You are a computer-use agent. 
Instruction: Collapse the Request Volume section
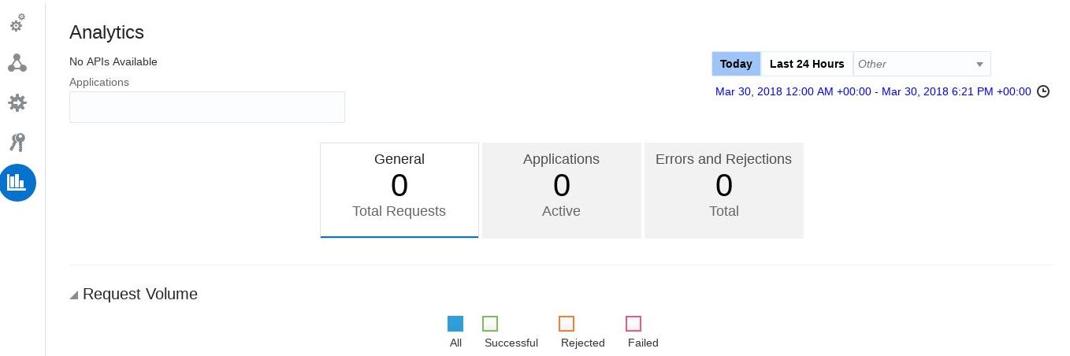pyautogui.click(x=74, y=295)
